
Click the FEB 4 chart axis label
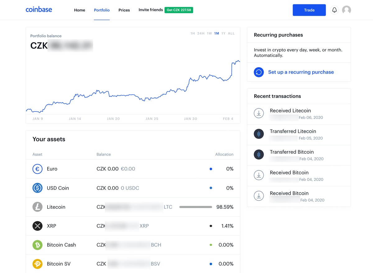(228, 119)
